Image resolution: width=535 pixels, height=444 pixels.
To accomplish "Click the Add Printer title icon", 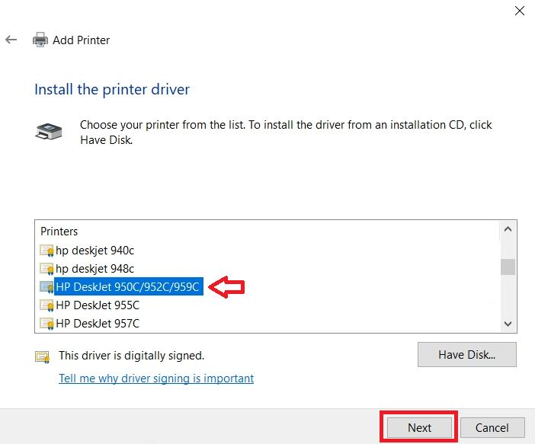I will coord(40,40).
